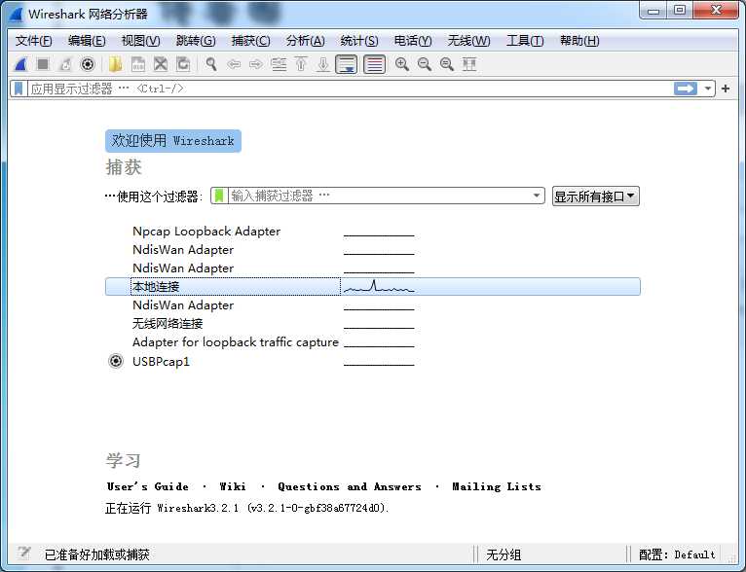Click the find packet magnifier icon
The height and width of the screenshot is (572, 746).
(x=210, y=64)
